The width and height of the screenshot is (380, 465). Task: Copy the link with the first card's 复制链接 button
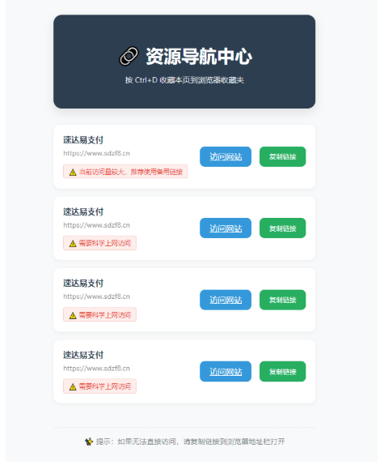coord(283,156)
